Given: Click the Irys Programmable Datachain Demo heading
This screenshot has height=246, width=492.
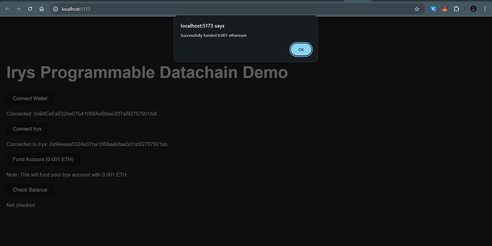Looking at the screenshot, I should pos(147,72).
